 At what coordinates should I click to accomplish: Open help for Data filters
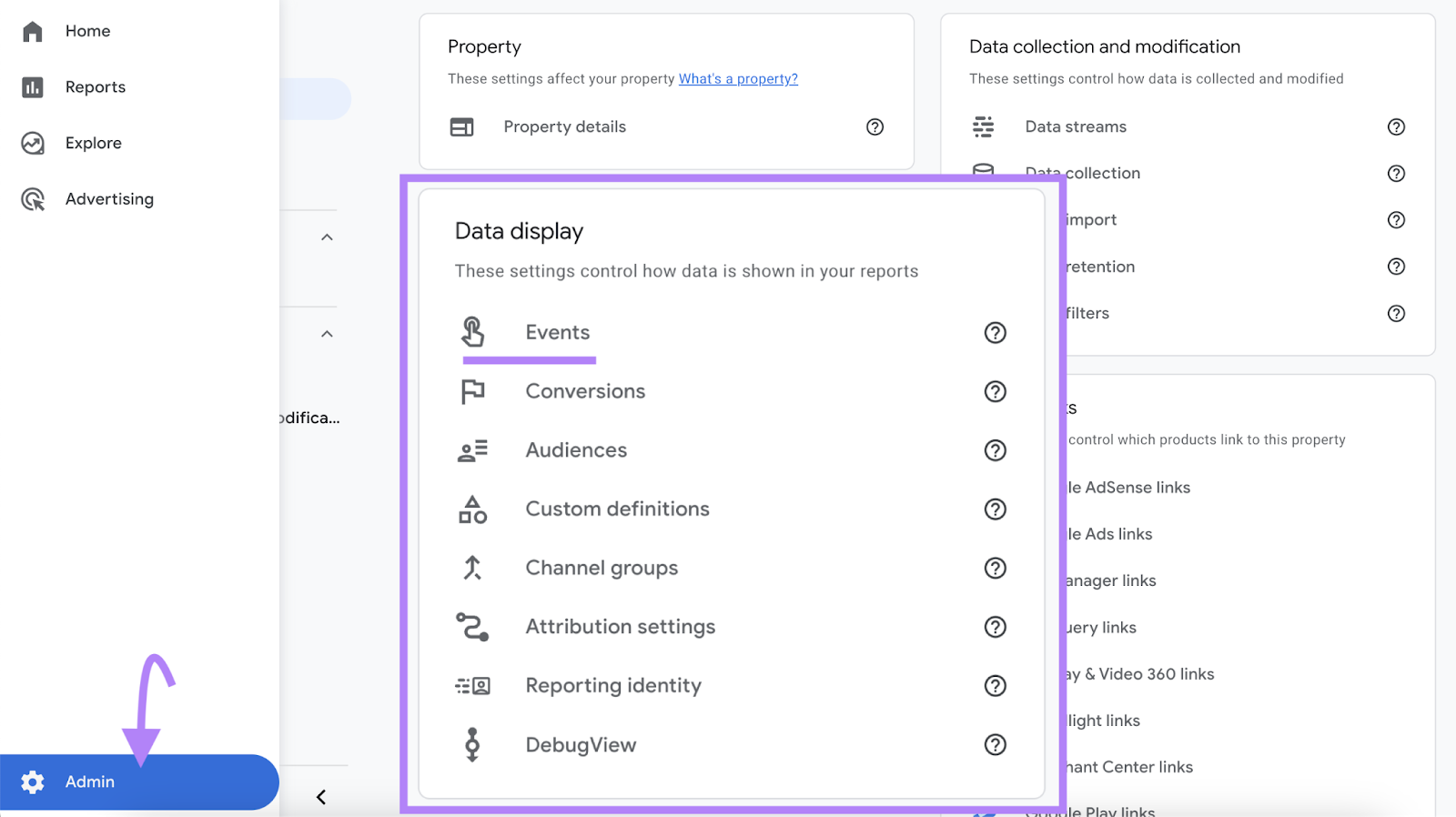[1396, 314]
